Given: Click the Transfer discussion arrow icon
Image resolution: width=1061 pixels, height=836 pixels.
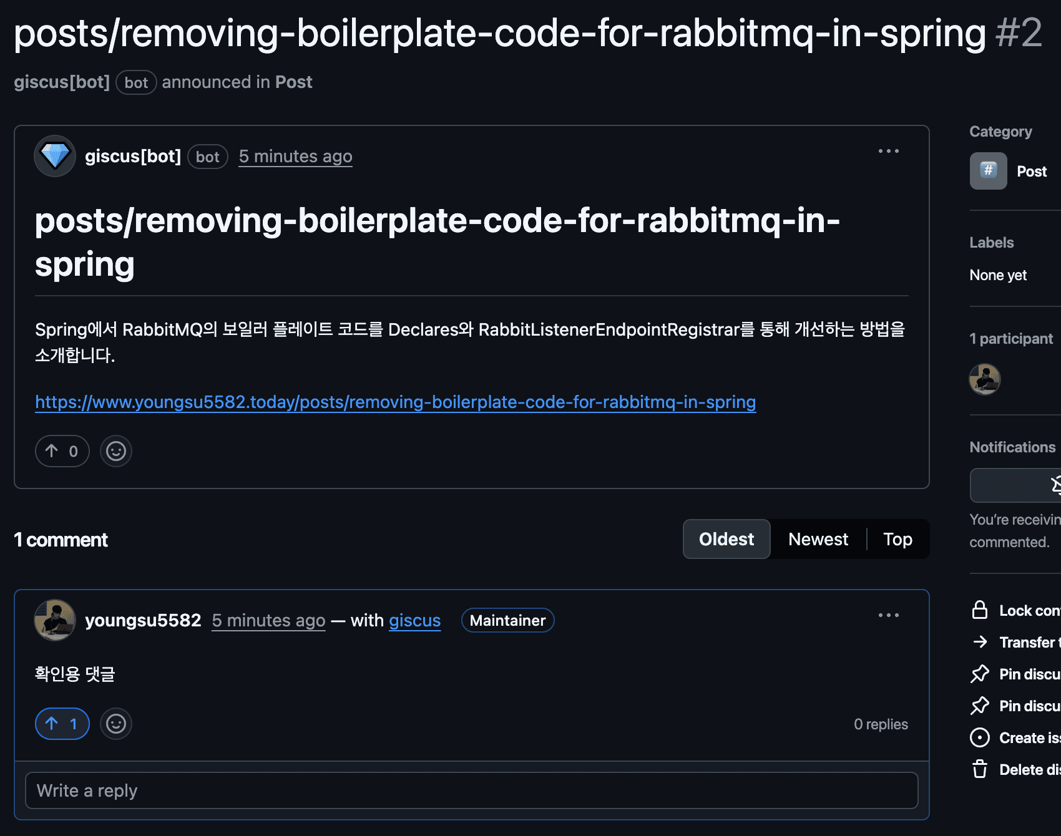Looking at the screenshot, I should coord(980,642).
